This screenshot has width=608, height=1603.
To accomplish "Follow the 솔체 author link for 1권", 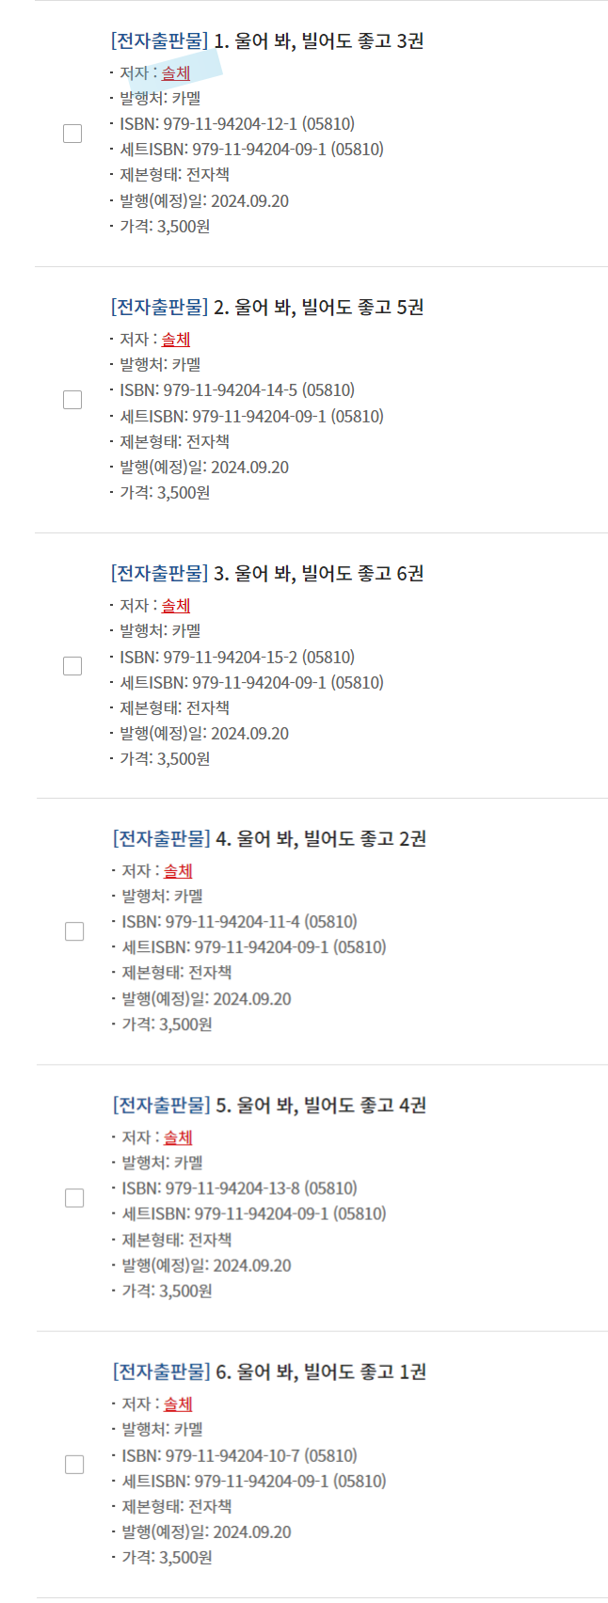I will coord(178,1405).
